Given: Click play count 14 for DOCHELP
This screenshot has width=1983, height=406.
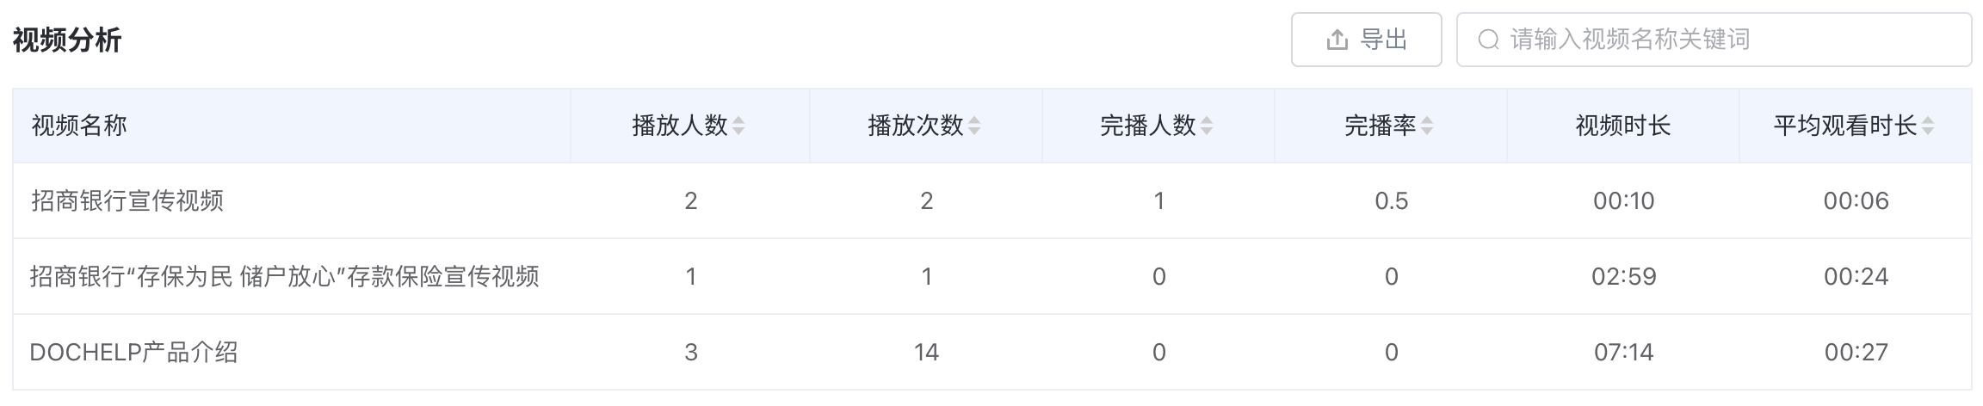Looking at the screenshot, I should [926, 353].
